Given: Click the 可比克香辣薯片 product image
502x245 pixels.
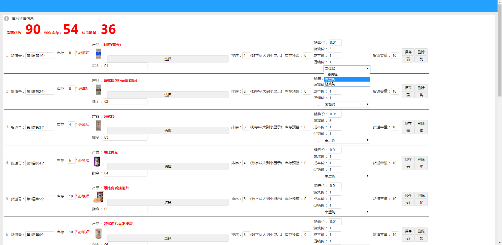Looking at the screenshot, I should click(x=98, y=197).
